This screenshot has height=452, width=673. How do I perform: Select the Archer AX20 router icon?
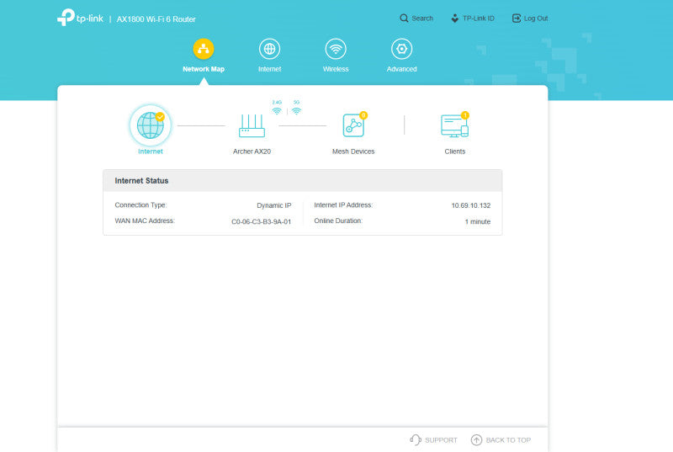(x=252, y=125)
